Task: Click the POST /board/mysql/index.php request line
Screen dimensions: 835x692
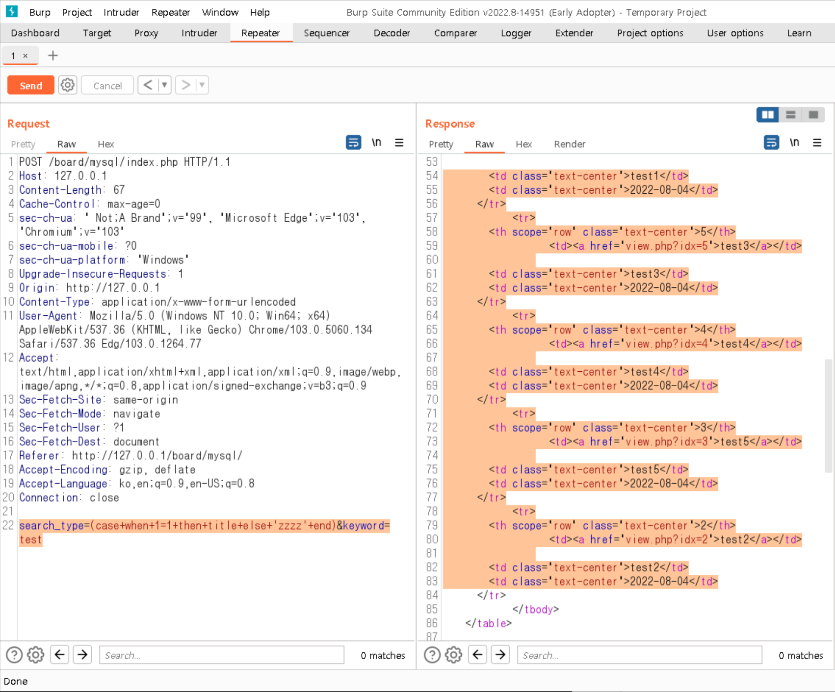Action: pyautogui.click(x=125, y=162)
